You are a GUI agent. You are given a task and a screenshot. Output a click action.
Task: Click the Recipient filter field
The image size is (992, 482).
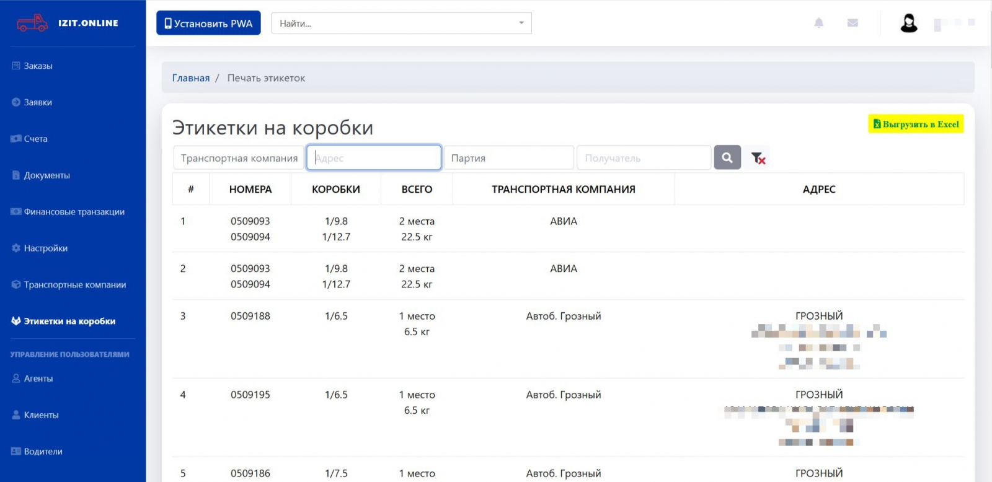click(643, 158)
